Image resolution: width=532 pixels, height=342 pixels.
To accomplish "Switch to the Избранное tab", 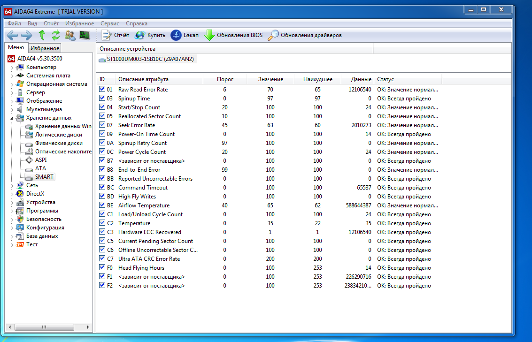I will coord(45,48).
